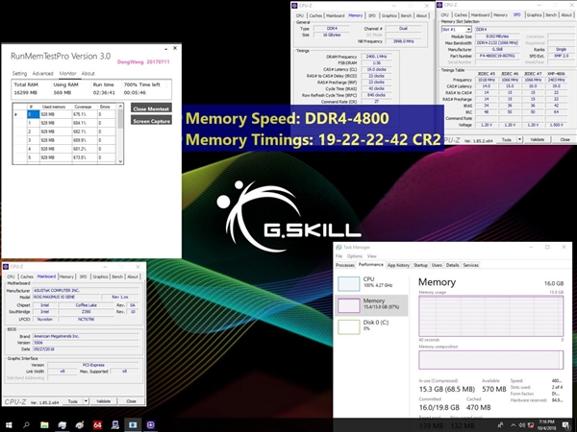
Task: Click Validate in bottom-left CPU-Z window
Action: (103, 400)
